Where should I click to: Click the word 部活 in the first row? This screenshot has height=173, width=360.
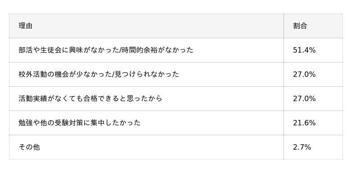click(26, 50)
